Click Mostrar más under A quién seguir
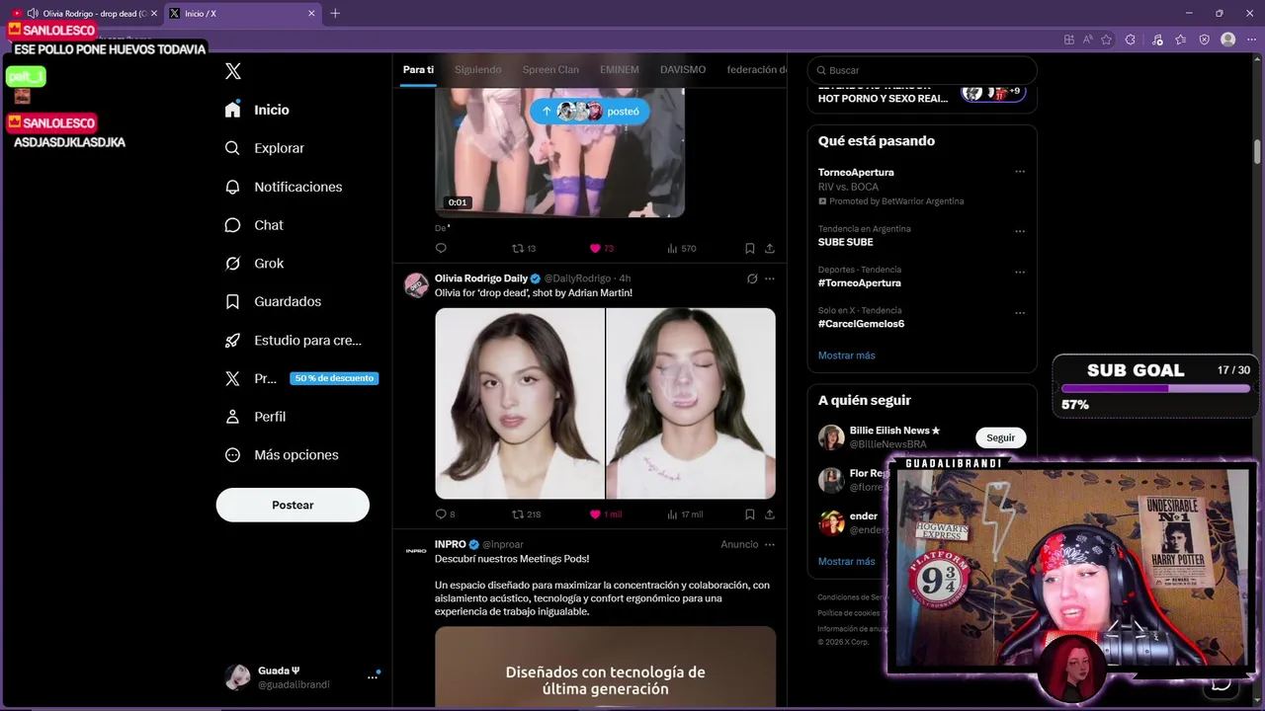This screenshot has height=711, width=1265. pos(846,562)
